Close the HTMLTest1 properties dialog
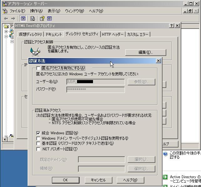 point(177,26)
